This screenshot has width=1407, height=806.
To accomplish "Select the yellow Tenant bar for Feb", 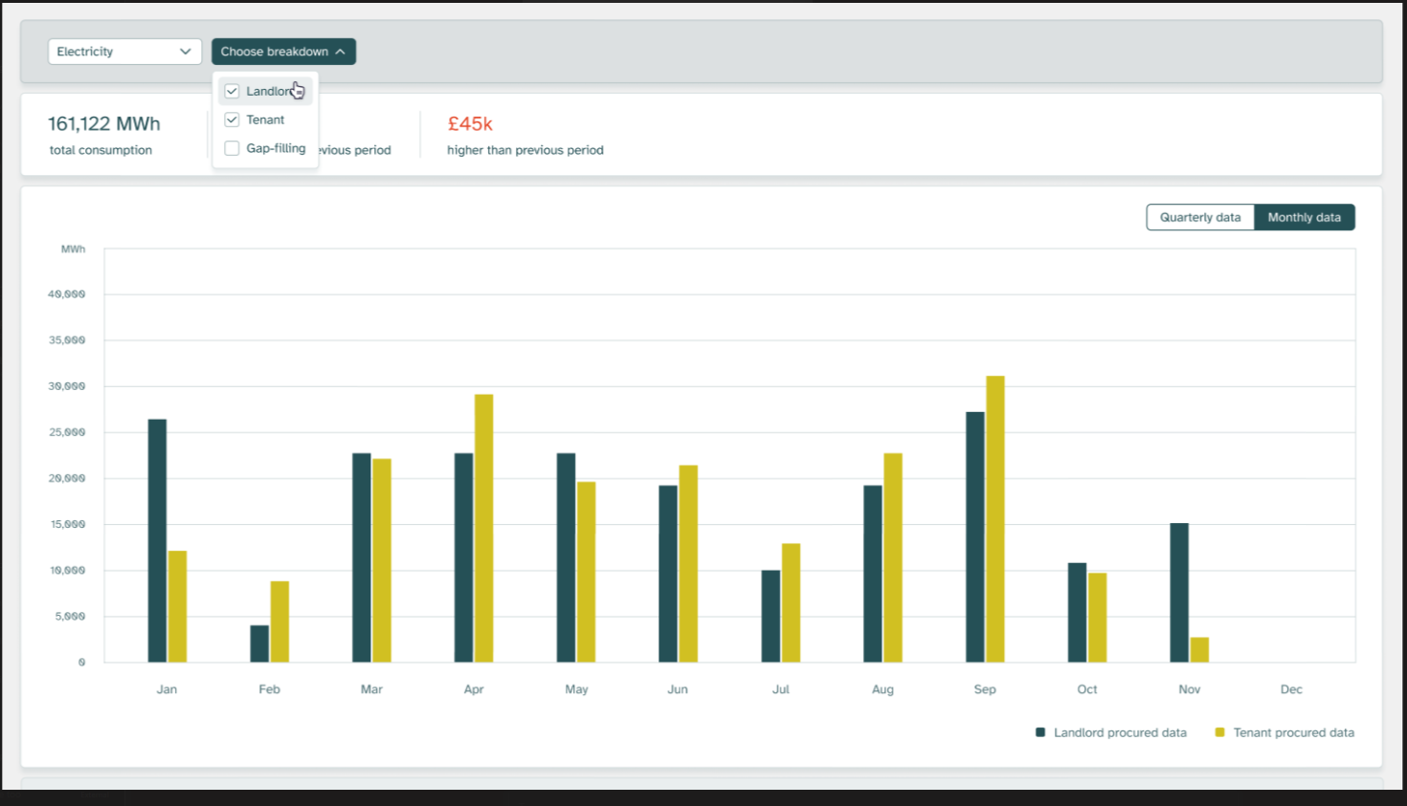I will click(279, 621).
